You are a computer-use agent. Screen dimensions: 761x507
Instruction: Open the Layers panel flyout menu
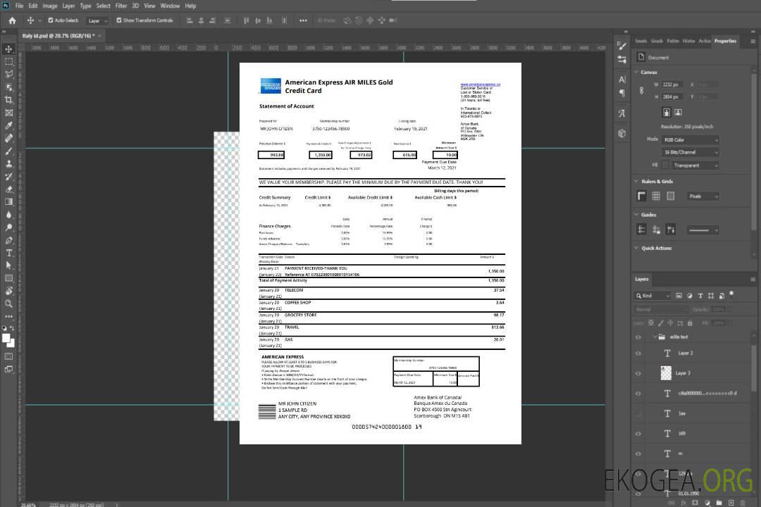pyautogui.click(x=753, y=280)
